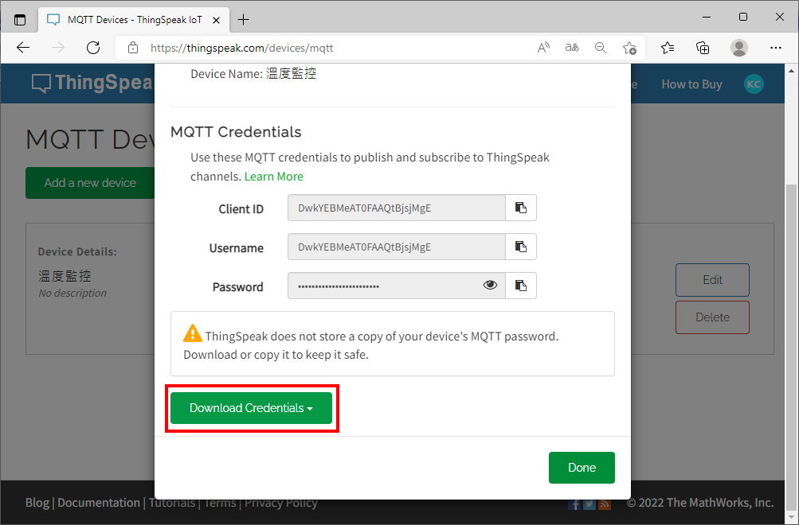Refresh the current page
Screen dimensions: 799x525
point(93,48)
